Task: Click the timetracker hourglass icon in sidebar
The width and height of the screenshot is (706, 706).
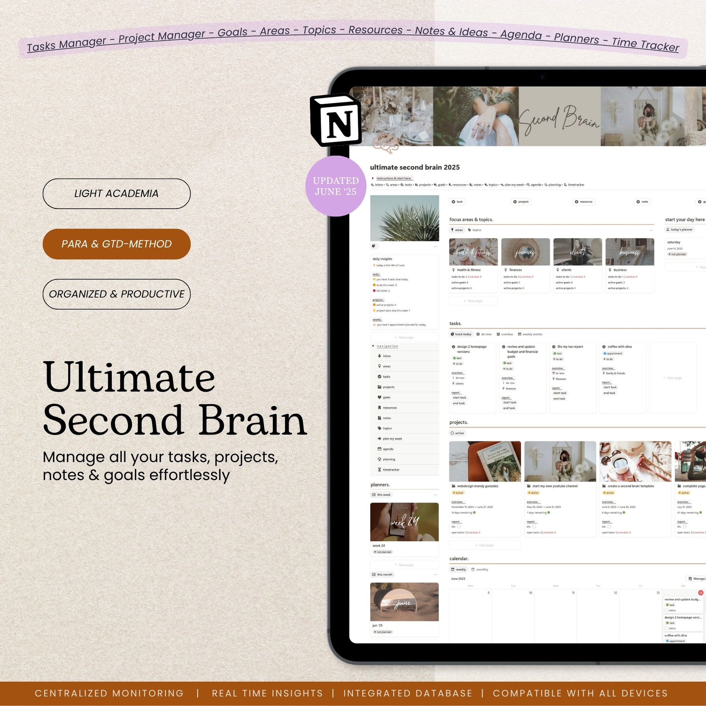Action: [x=379, y=469]
